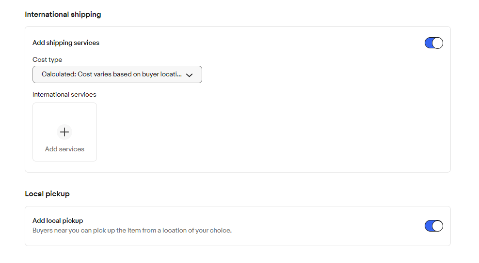Click the 'International shipping' section heading

click(x=63, y=15)
